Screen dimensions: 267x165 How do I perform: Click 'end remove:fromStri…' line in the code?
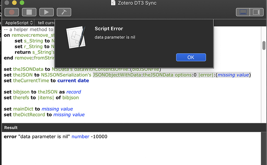[29, 58]
